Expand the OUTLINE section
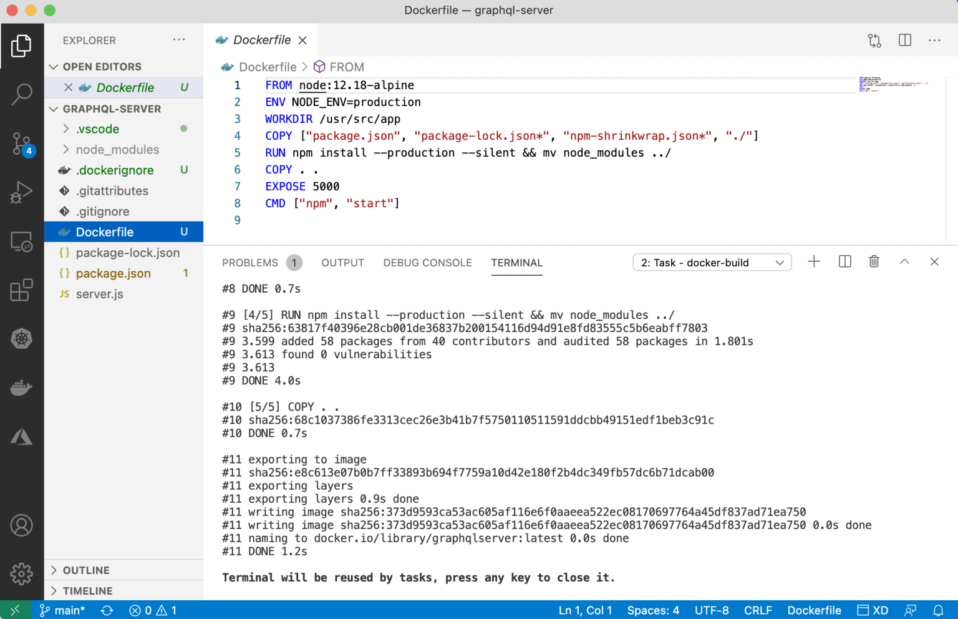Image resolution: width=958 pixels, height=619 pixels. (x=86, y=570)
